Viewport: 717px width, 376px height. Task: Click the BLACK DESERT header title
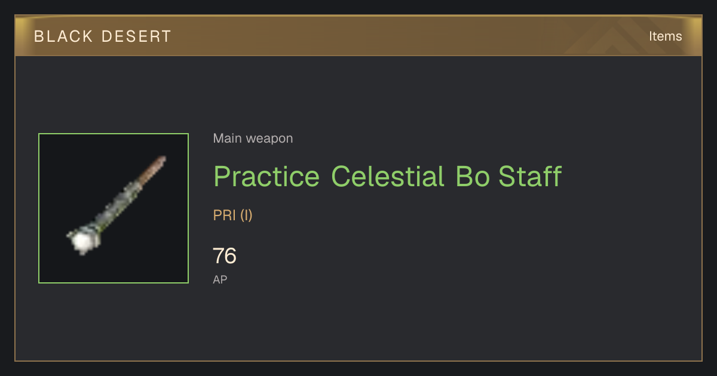pyautogui.click(x=103, y=36)
